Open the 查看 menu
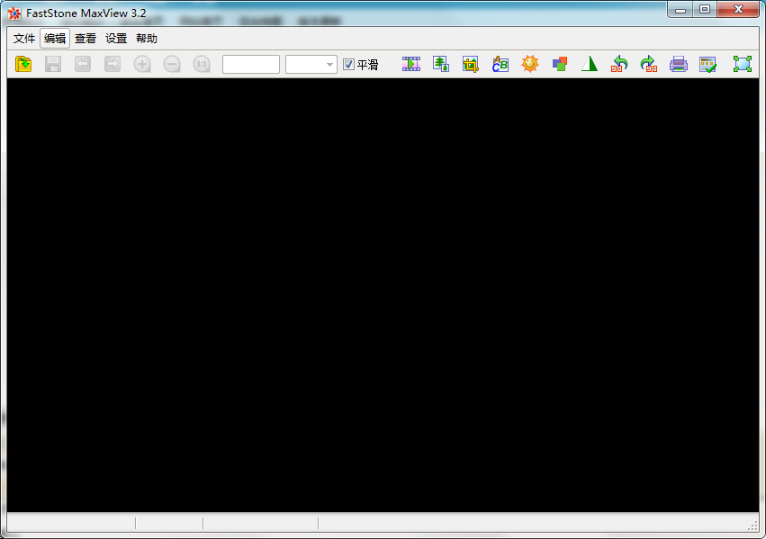 pos(86,39)
